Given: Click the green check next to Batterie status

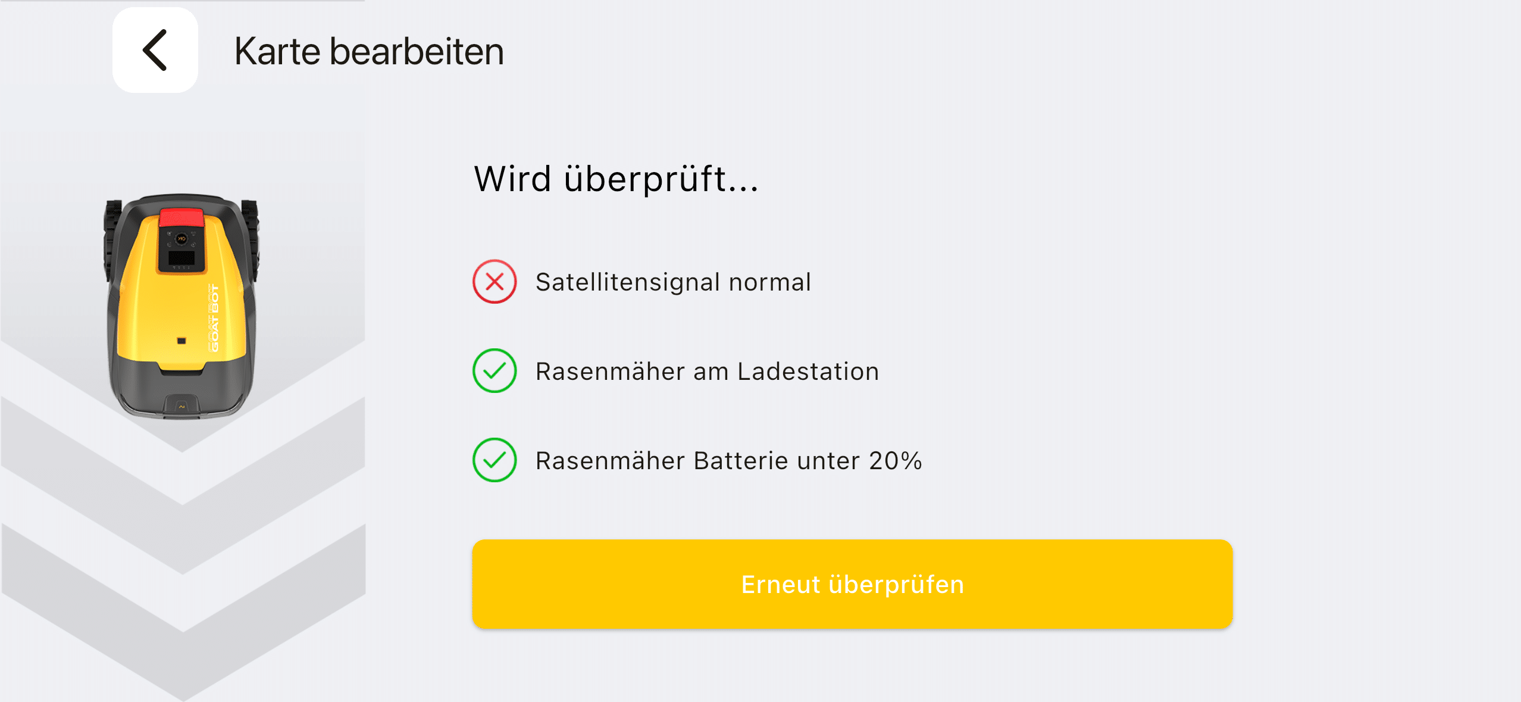Looking at the screenshot, I should point(495,460).
